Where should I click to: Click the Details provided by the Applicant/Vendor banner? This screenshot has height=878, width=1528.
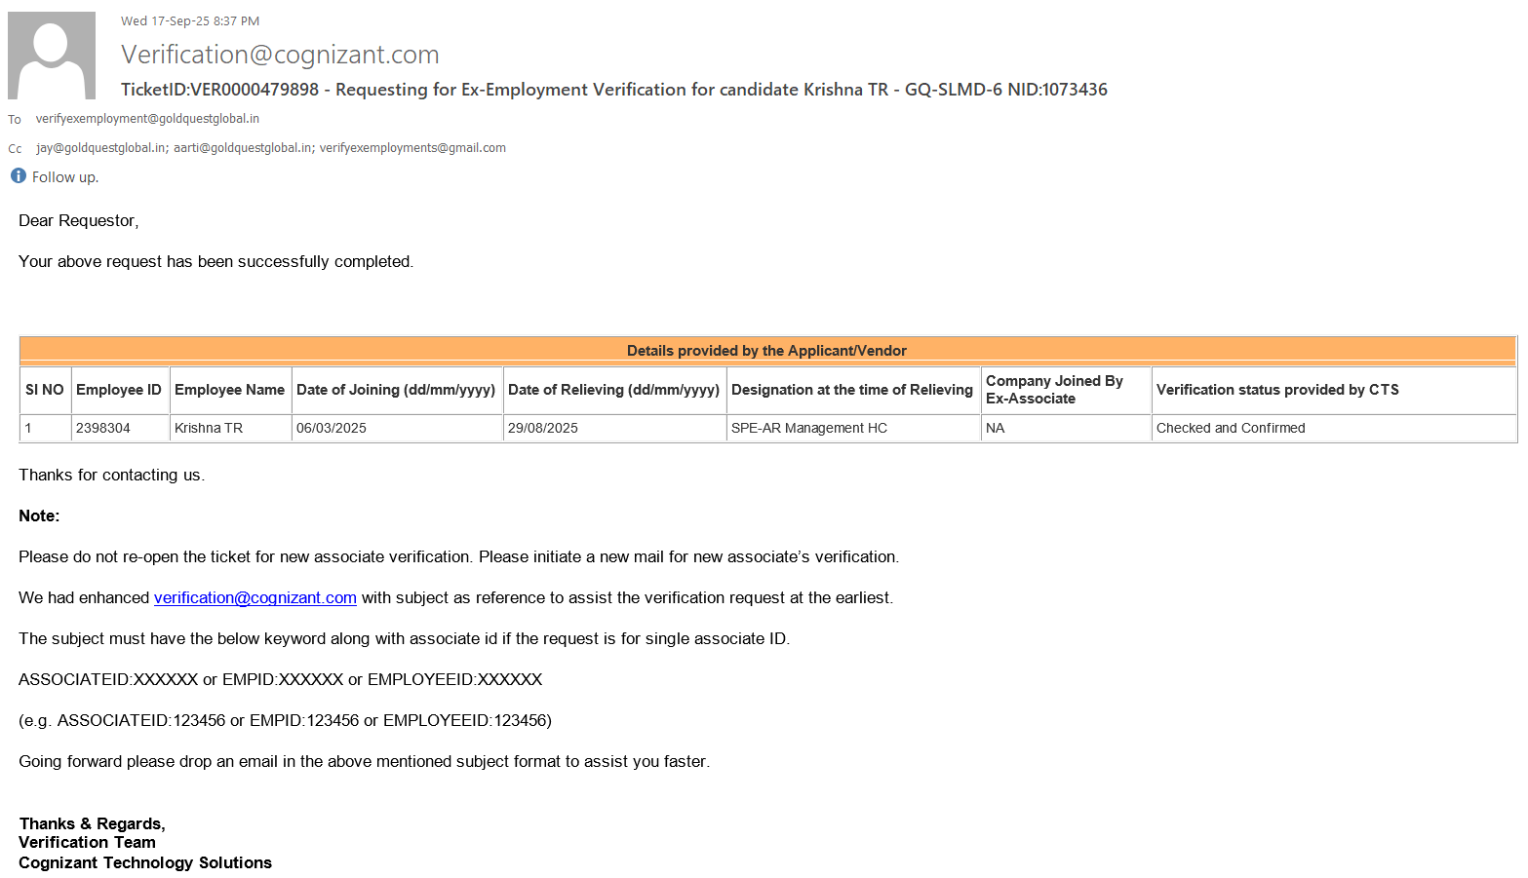tap(767, 351)
